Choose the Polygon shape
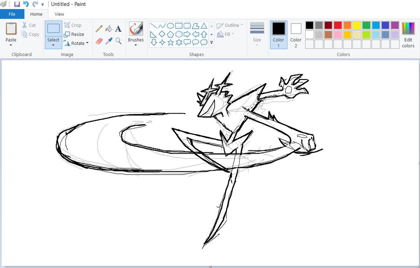This screenshot has height=268, width=420. click(196, 26)
